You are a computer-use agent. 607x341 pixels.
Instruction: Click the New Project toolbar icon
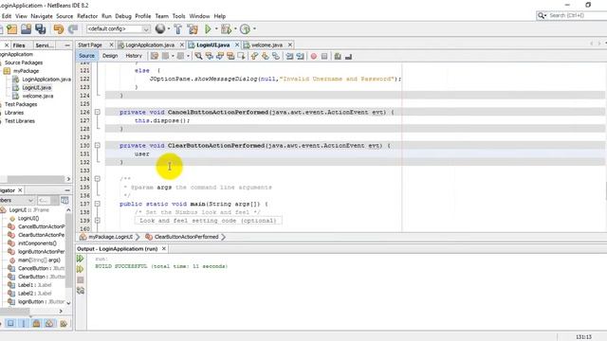click(12, 29)
